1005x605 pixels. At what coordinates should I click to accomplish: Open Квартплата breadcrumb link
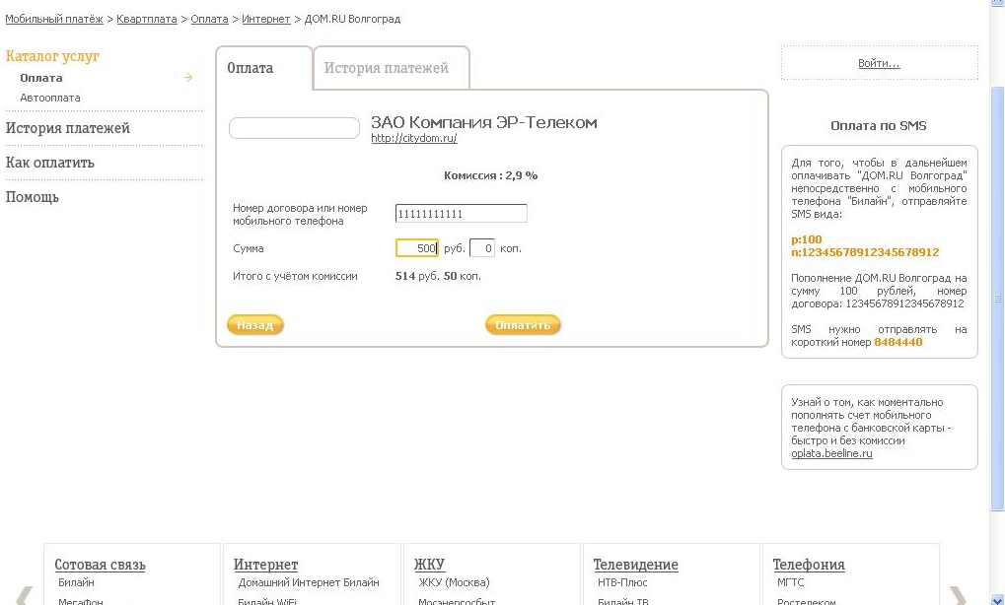pos(147,19)
